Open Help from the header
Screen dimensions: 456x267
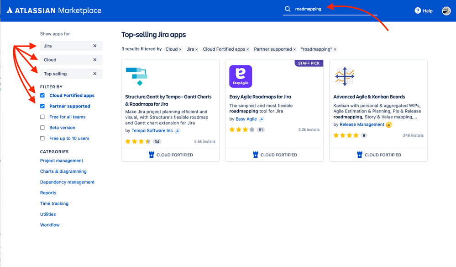[424, 11]
